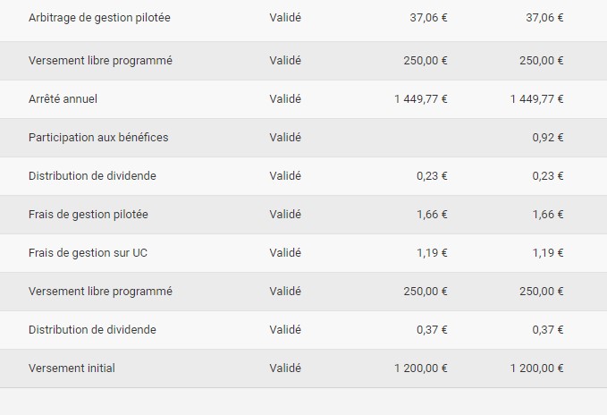Screen dimensions: 607x415
Task: Select the first 1,19 € amount
Action: click(x=432, y=253)
